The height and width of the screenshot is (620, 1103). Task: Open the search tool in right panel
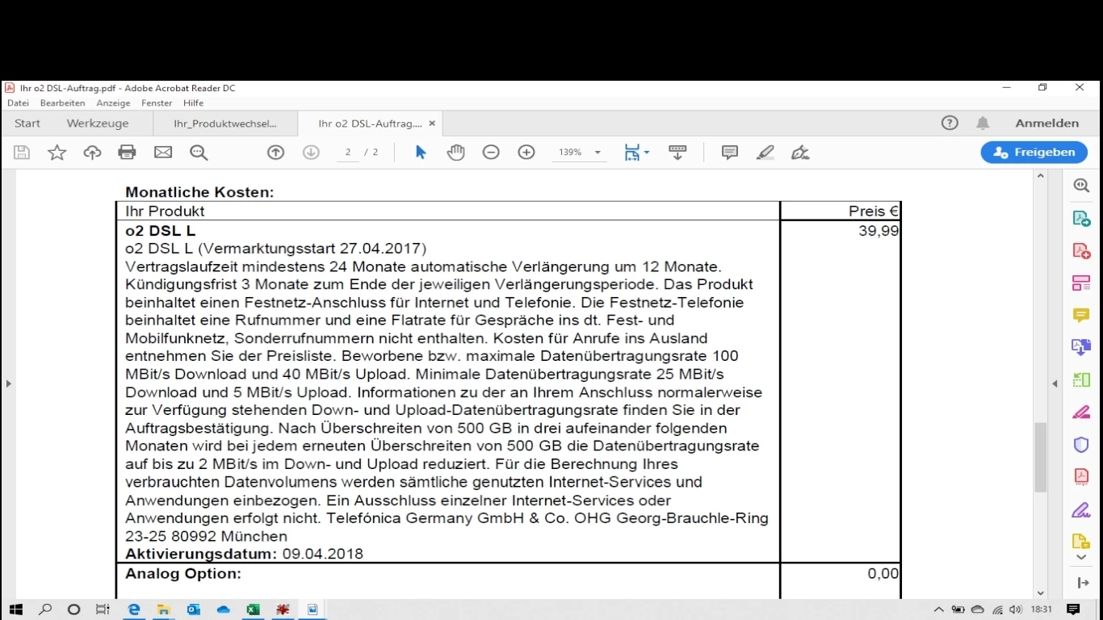[x=1081, y=186]
